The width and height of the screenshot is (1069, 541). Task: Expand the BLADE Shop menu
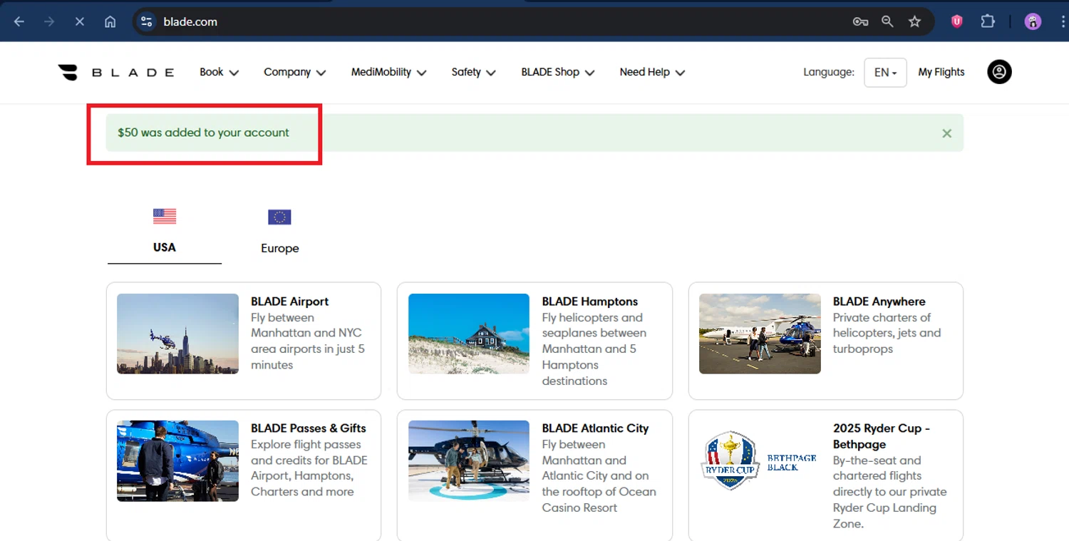pyautogui.click(x=557, y=72)
